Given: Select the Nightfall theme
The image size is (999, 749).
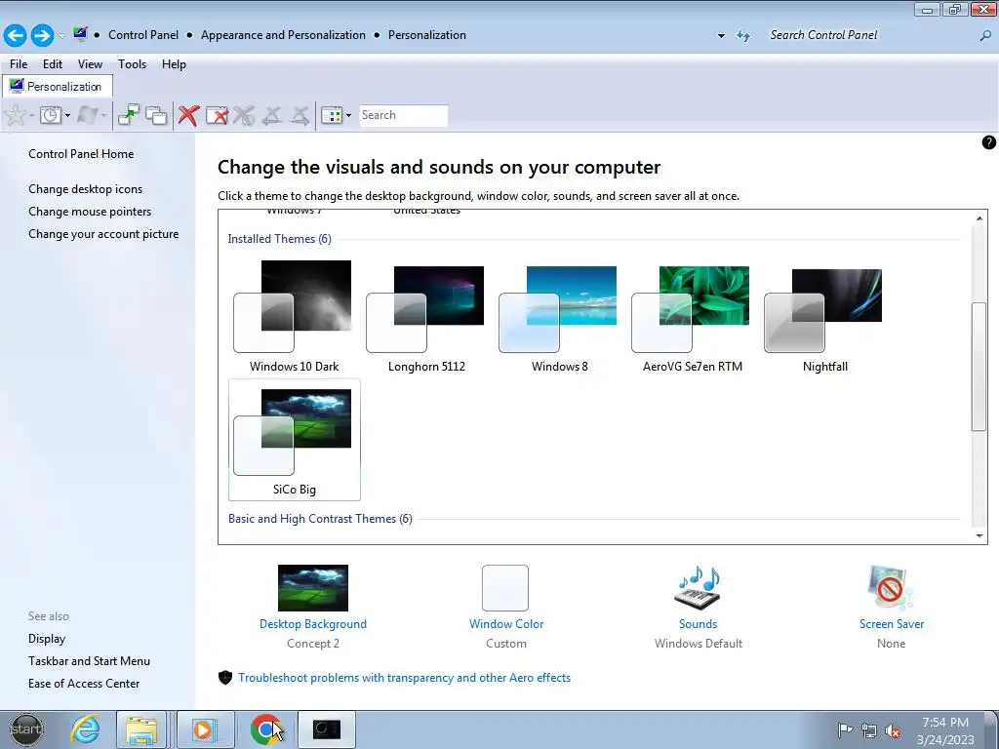Looking at the screenshot, I should pyautogui.click(x=824, y=317).
